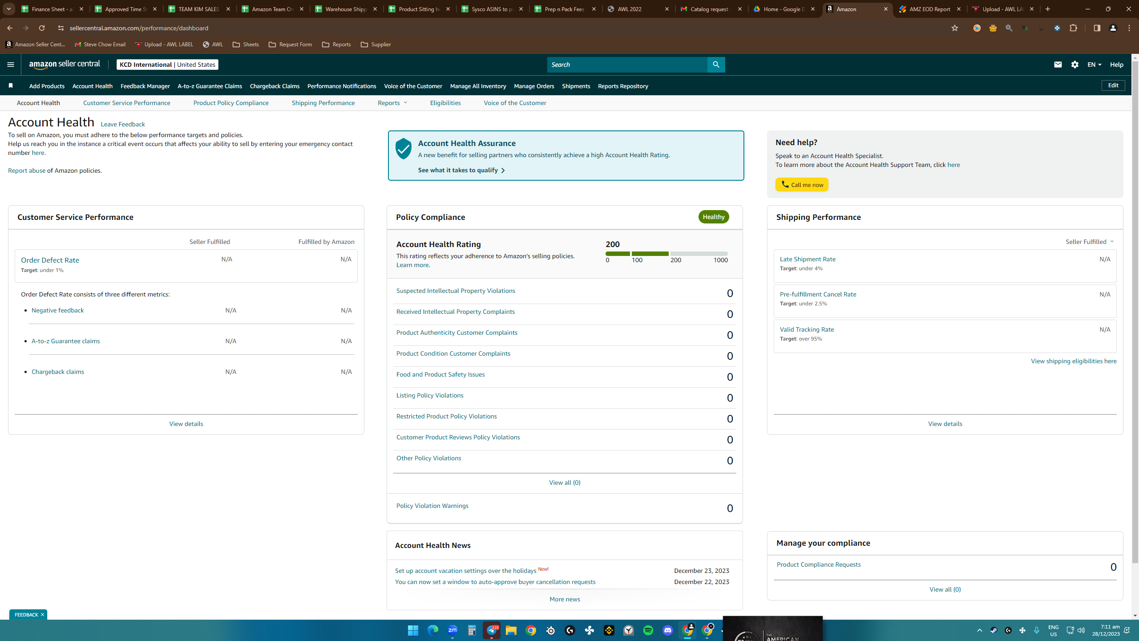This screenshot has height=641, width=1139.
Task: Go back to previous page
Action: coord(10,28)
